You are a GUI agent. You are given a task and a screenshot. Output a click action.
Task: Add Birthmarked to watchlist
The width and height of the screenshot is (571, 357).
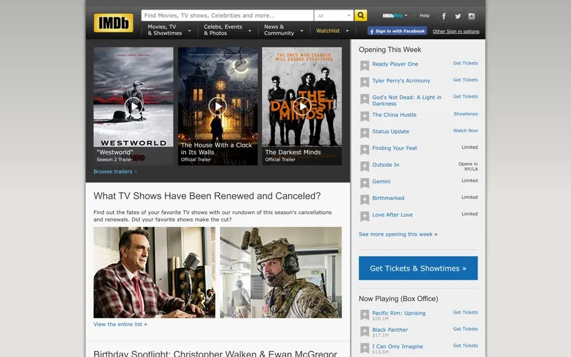[365, 200]
